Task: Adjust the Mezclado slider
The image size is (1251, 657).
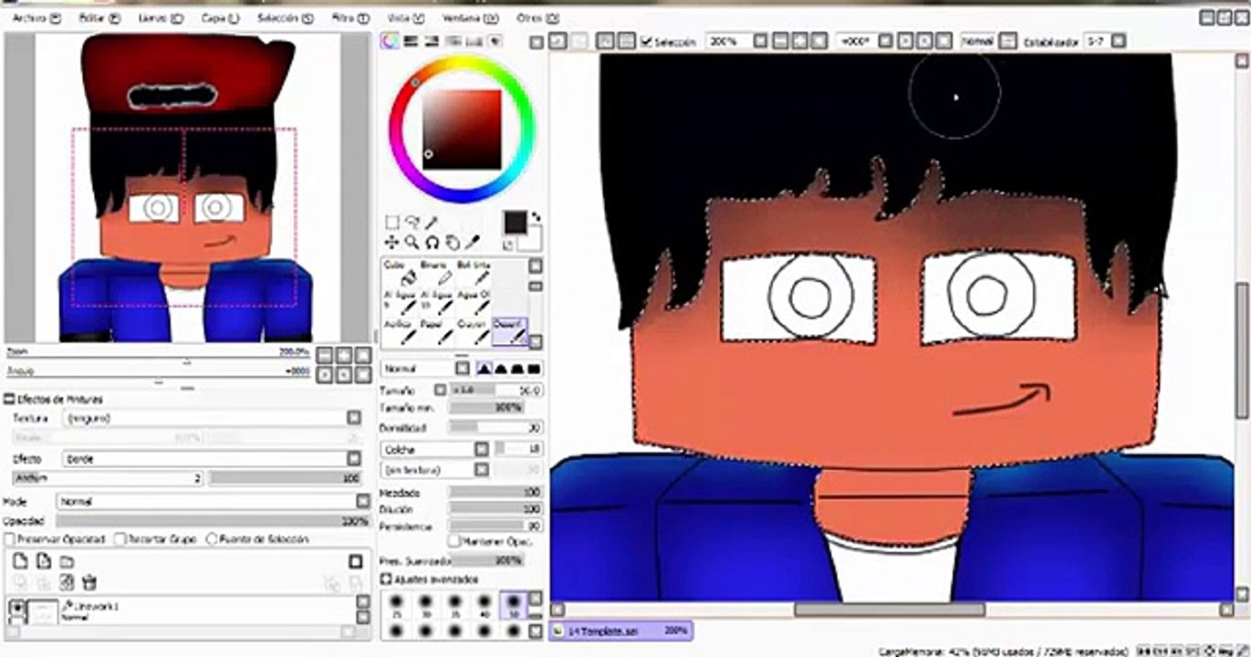Action: [496, 493]
